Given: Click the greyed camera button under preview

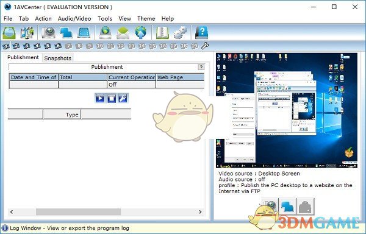Looking at the screenshot, I should coord(306,206).
